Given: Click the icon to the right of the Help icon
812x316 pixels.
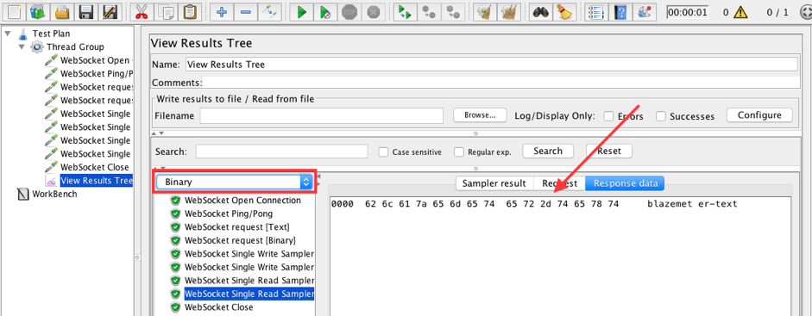Looking at the screenshot, I should [x=644, y=11].
